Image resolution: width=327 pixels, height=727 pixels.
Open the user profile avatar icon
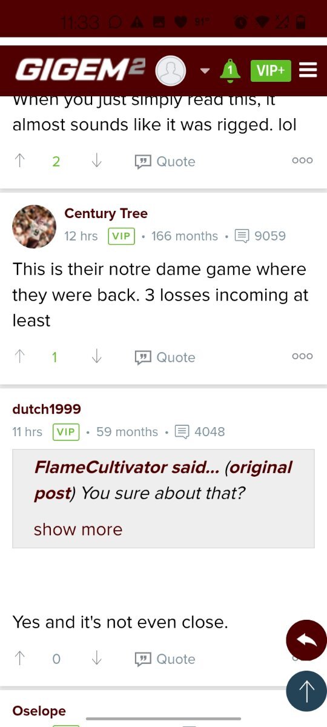(171, 71)
